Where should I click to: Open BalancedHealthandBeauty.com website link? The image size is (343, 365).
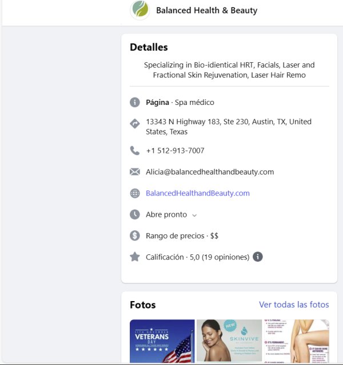click(198, 193)
